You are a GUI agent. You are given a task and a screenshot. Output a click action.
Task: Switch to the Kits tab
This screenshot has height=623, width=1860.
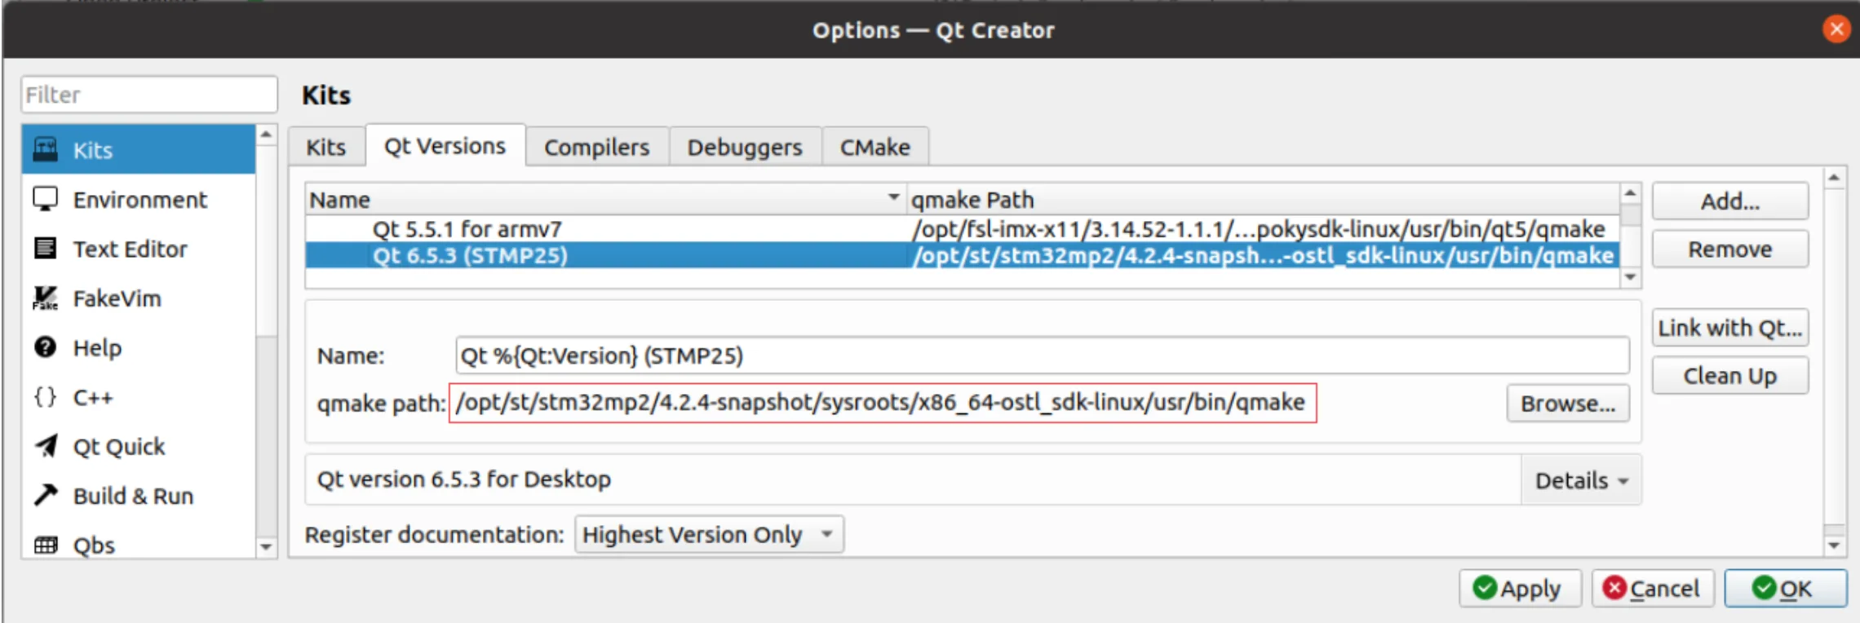(325, 147)
